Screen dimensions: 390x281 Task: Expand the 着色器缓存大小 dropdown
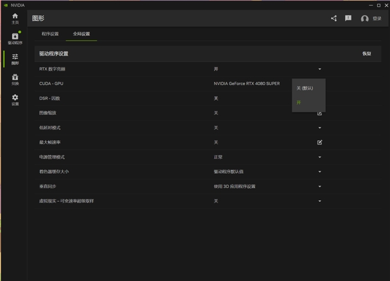[320, 172]
